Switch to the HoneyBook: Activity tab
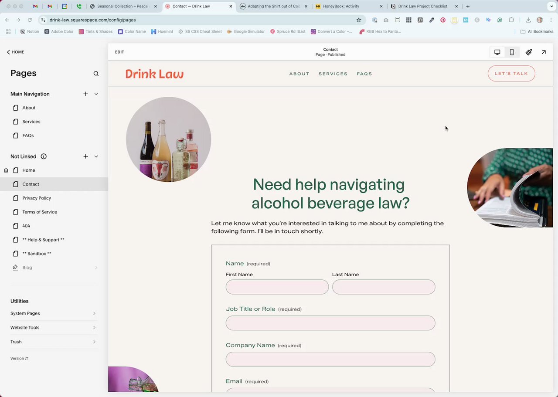The image size is (558, 397). (x=349, y=7)
